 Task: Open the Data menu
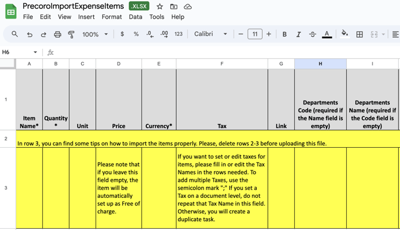click(136, 17)
